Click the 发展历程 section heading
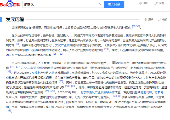Screen dimensions: 170x120 (x=15, y=20)
